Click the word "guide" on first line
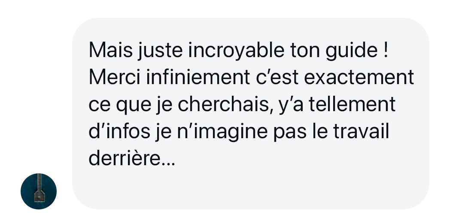The image size is (468, 221). [351, 50]
